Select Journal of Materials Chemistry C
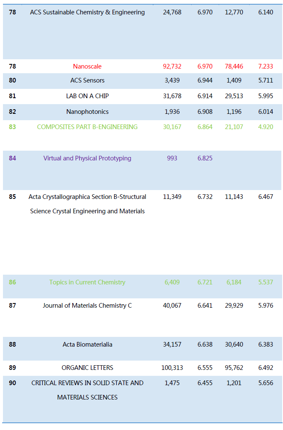The height and width of the screenshot is (430, 283). tap(87, 306)
